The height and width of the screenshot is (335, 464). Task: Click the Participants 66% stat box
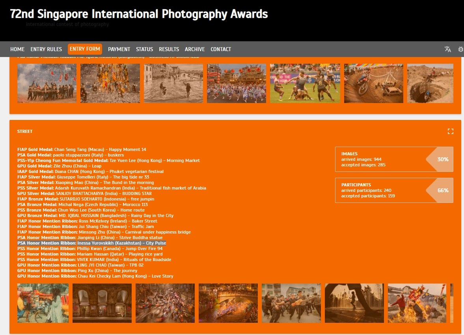(x=394, y=190)
